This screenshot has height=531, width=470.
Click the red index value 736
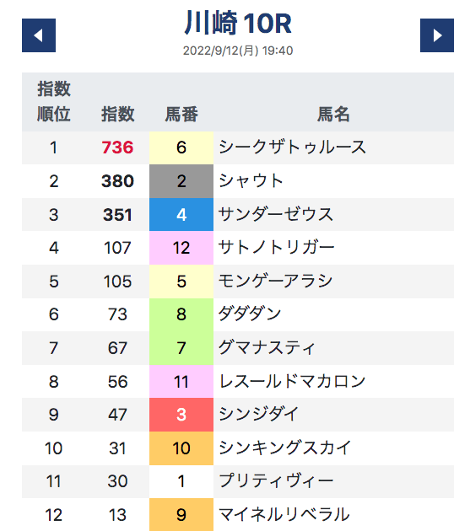117,147
